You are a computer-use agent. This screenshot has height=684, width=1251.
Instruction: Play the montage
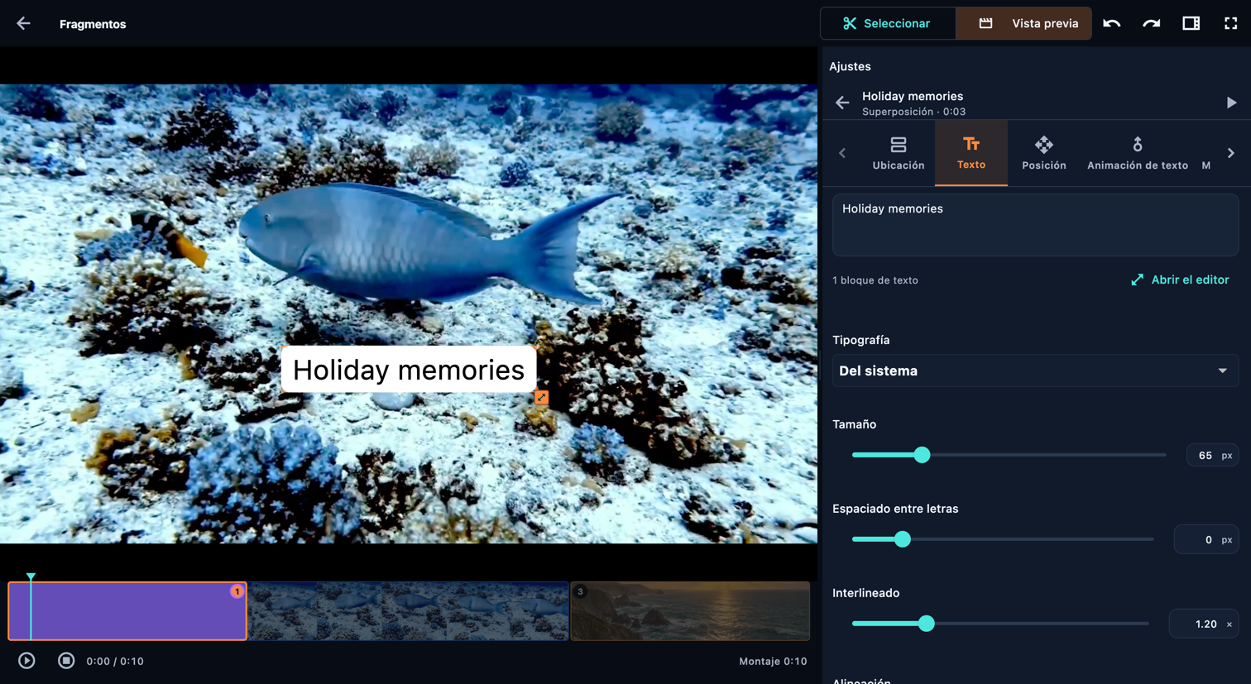(x=26, y=661)
